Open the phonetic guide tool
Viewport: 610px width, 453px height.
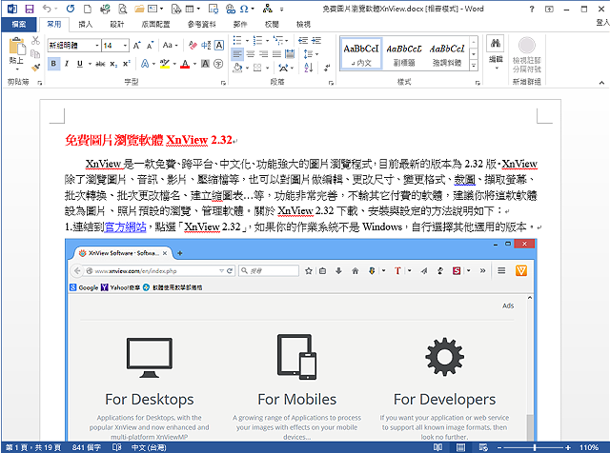coord(206,46)
